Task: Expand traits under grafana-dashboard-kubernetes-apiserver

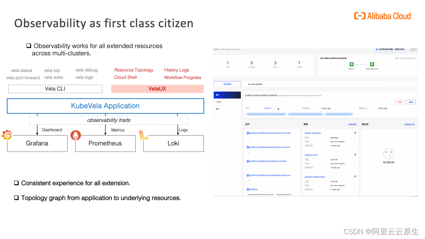Action: [249, 180]
